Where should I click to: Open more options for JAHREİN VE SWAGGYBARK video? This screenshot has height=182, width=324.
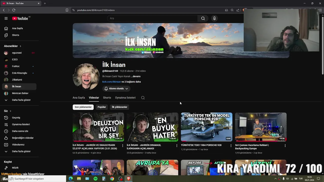tap(123, 146)
